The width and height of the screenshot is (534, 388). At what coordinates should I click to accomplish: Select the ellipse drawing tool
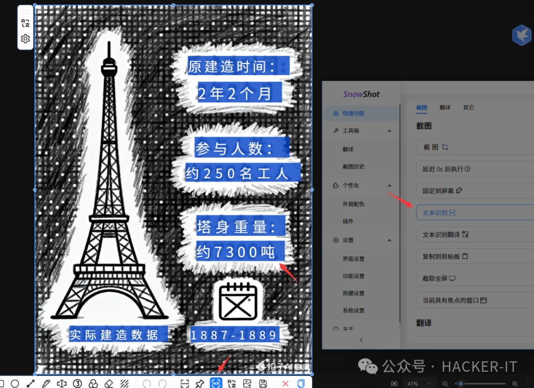15,384
